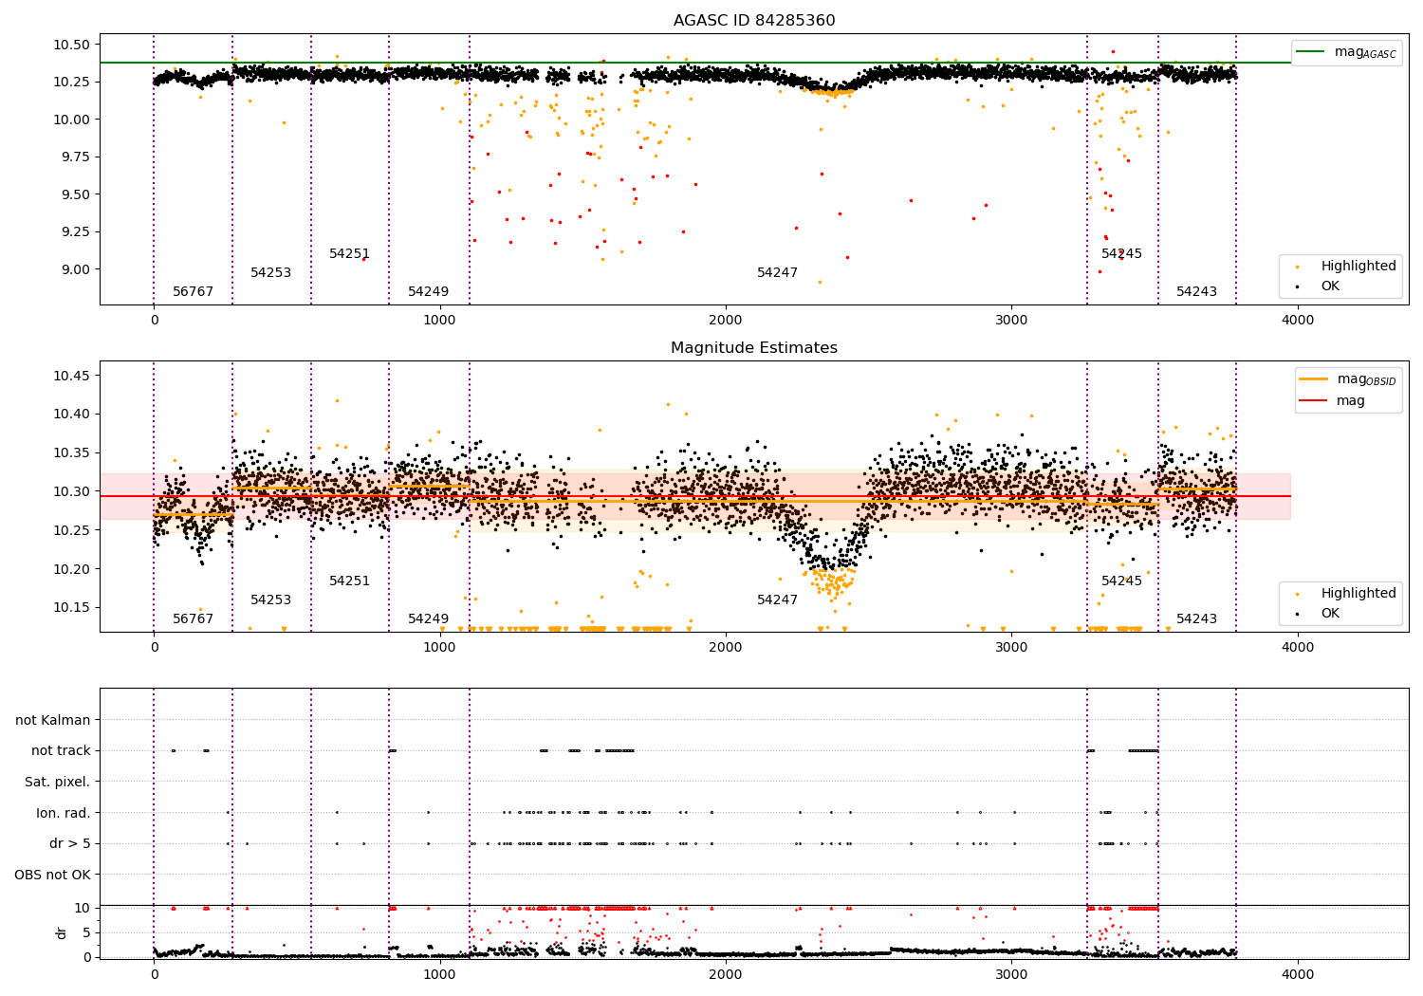The width and height of the screenshot is (1423, 996).
Task: Click the 10.50 y-axis tick label
Action: tap(71, 45)
